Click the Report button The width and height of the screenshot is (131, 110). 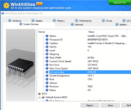tap(90, 105)
